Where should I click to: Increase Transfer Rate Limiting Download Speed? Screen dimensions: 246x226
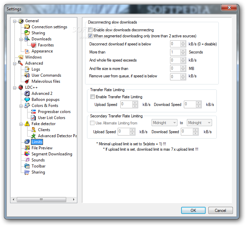[199, 103]
